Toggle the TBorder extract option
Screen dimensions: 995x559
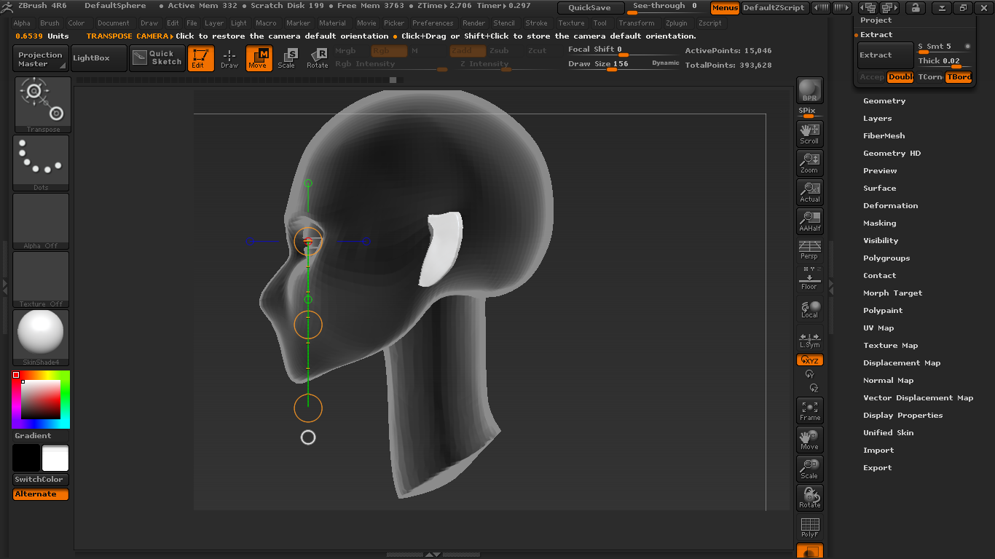click(959, 77)
